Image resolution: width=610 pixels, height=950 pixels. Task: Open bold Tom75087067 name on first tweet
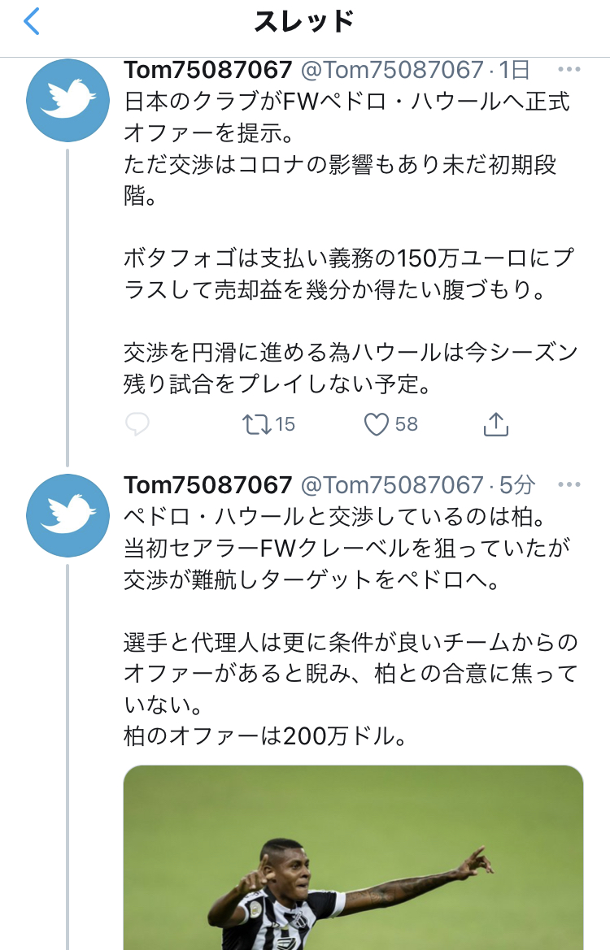point(207,70)
